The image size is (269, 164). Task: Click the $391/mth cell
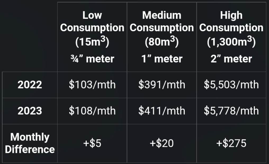(x=162, y=85)
